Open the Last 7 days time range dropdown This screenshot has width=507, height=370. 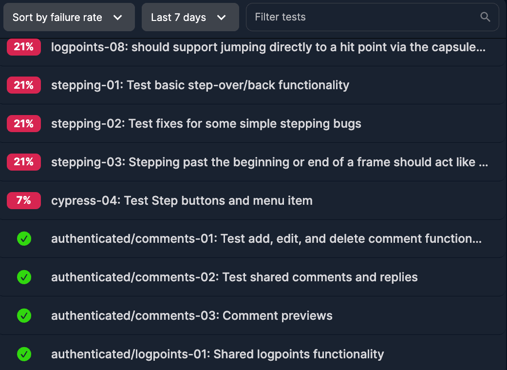[x=190, y=17]
